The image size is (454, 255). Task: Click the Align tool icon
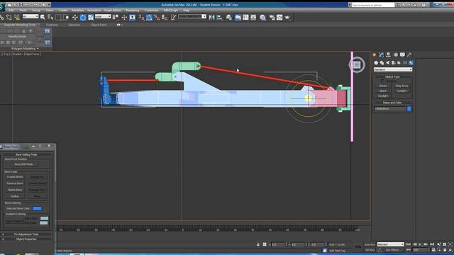(220, 17)
